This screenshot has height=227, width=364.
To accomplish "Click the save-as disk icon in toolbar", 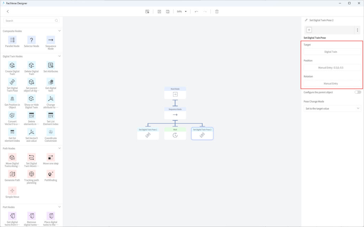I will pyautogui.click(x=168, y=12).
